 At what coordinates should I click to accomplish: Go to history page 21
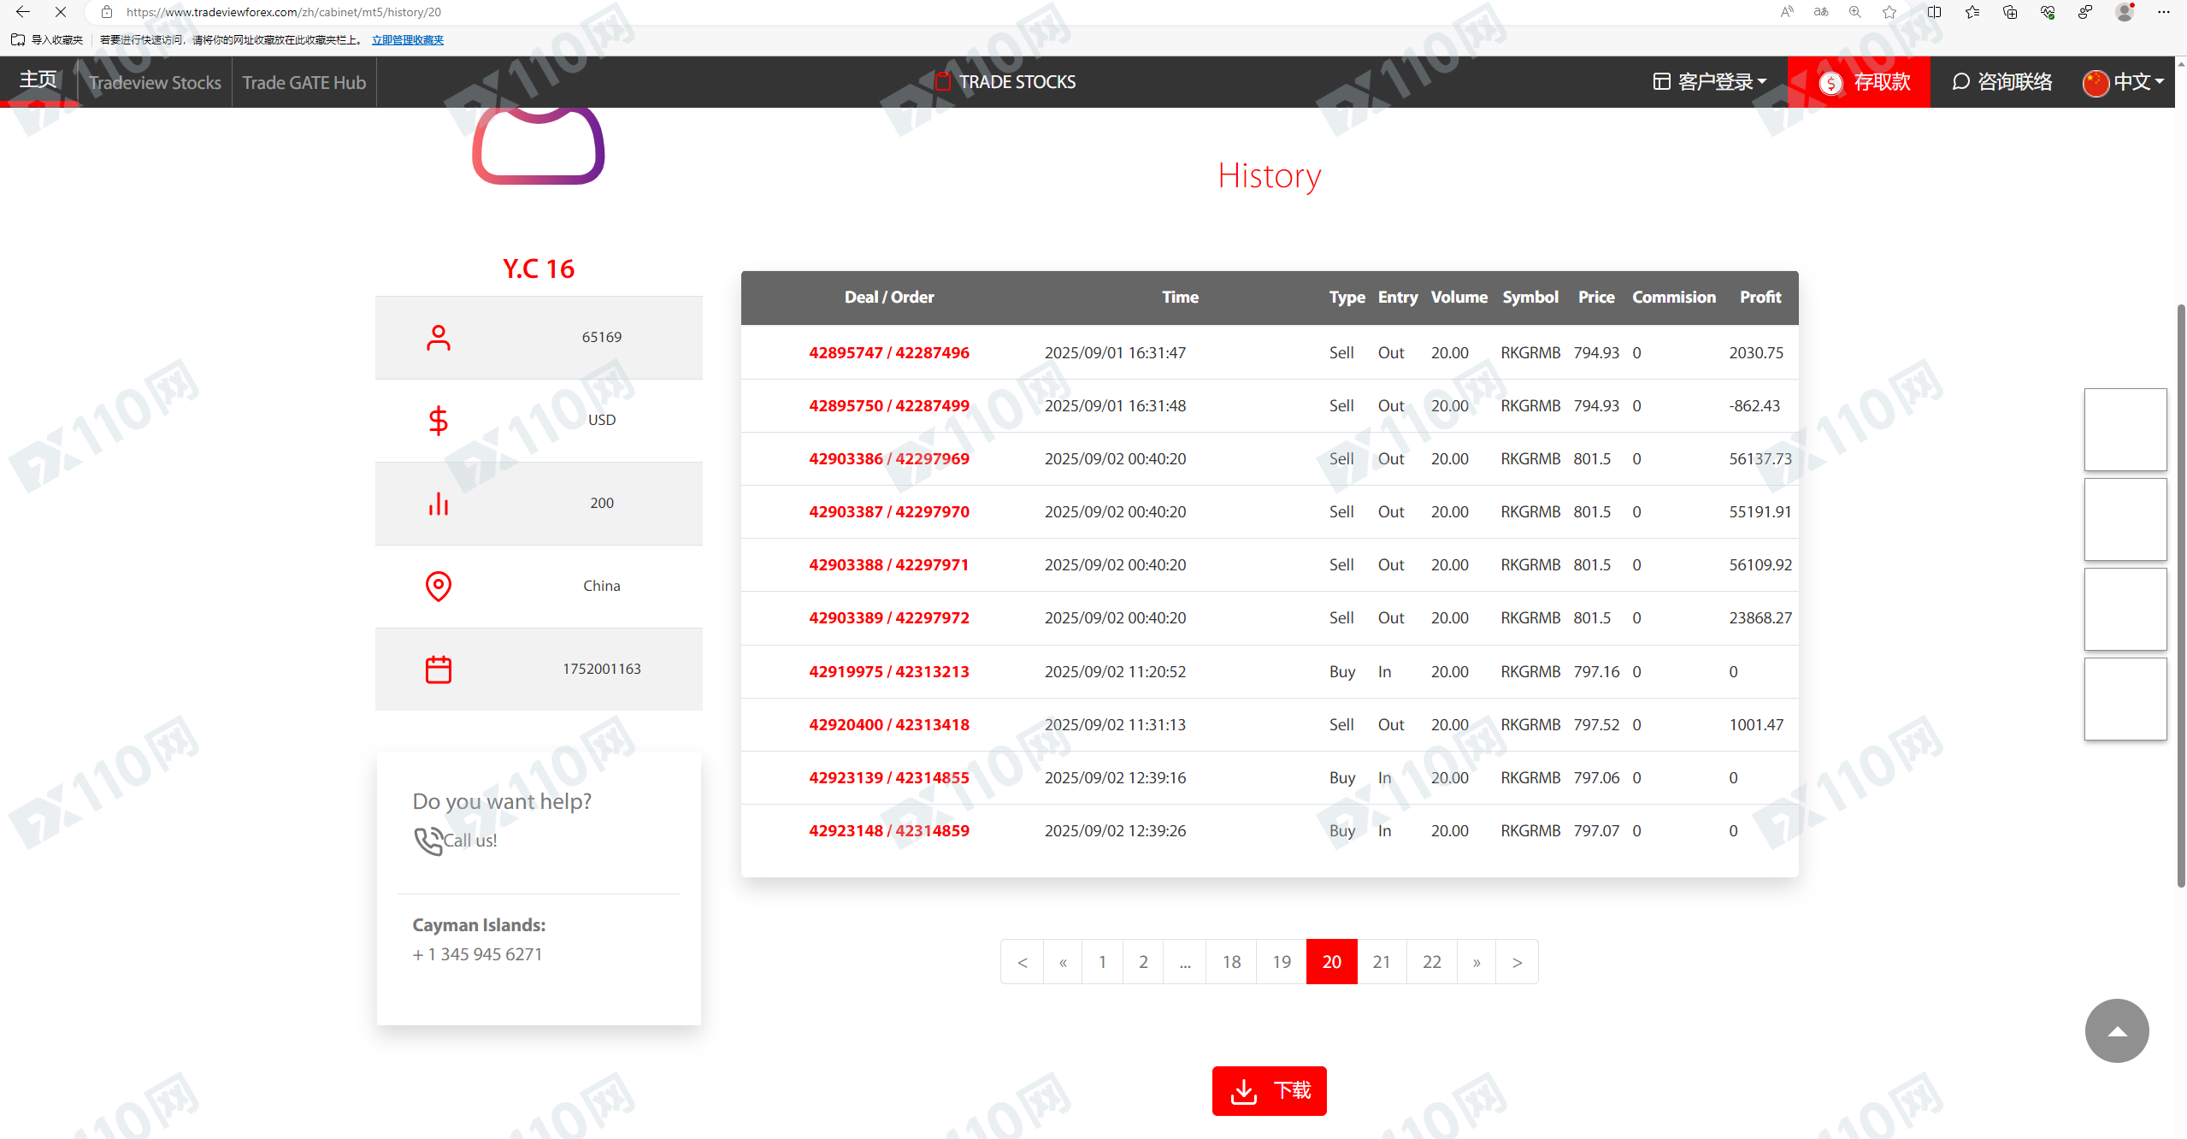pyautogui.click(x=1381, y=962)
